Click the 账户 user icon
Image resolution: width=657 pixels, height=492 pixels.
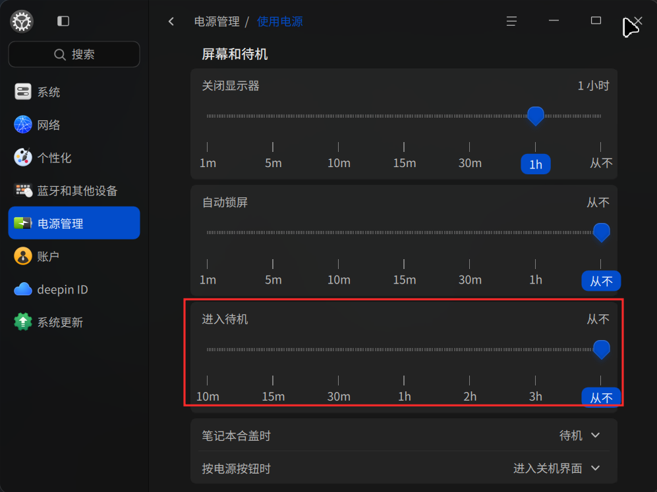tap(22, 256)
